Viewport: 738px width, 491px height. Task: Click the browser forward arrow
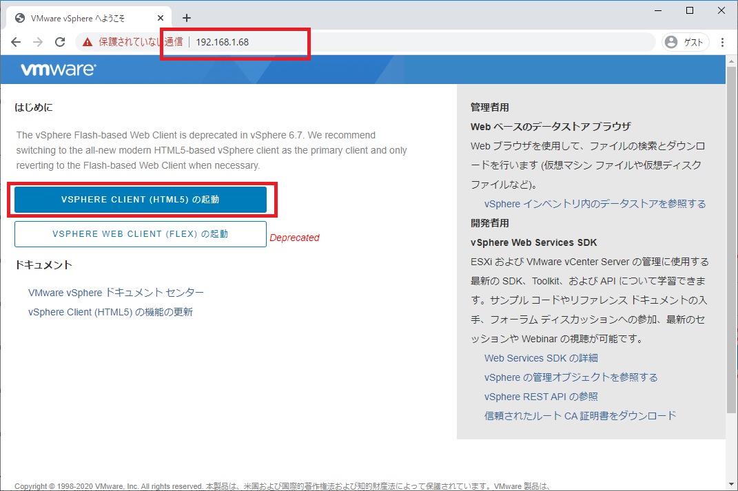coord(38,42)
